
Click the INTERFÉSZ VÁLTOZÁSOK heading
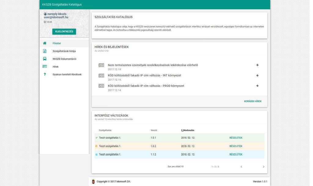click(111, 115)
